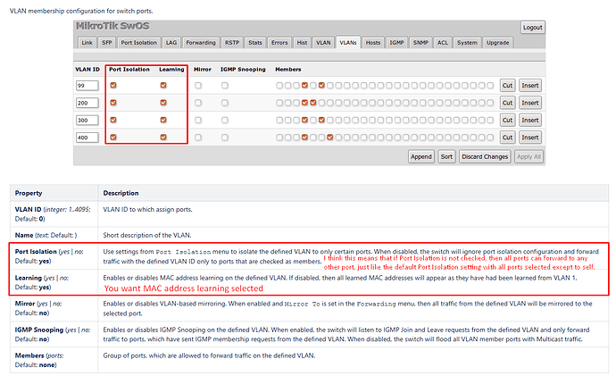Image resolution: width=616 pixels, height=376 pixels.
Task: Check first member port for VLAN 99
Action: [x=279, y=85]
